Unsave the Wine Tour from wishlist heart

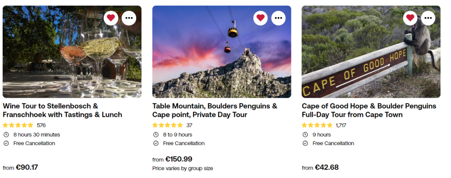point(111,18)
